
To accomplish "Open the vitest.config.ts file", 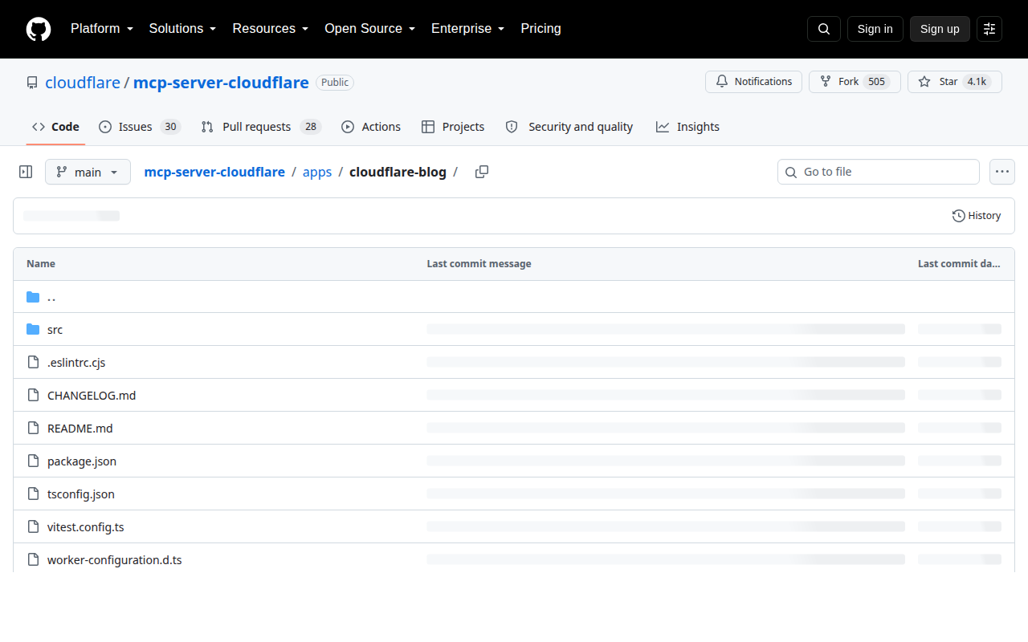I will (86, 527).
